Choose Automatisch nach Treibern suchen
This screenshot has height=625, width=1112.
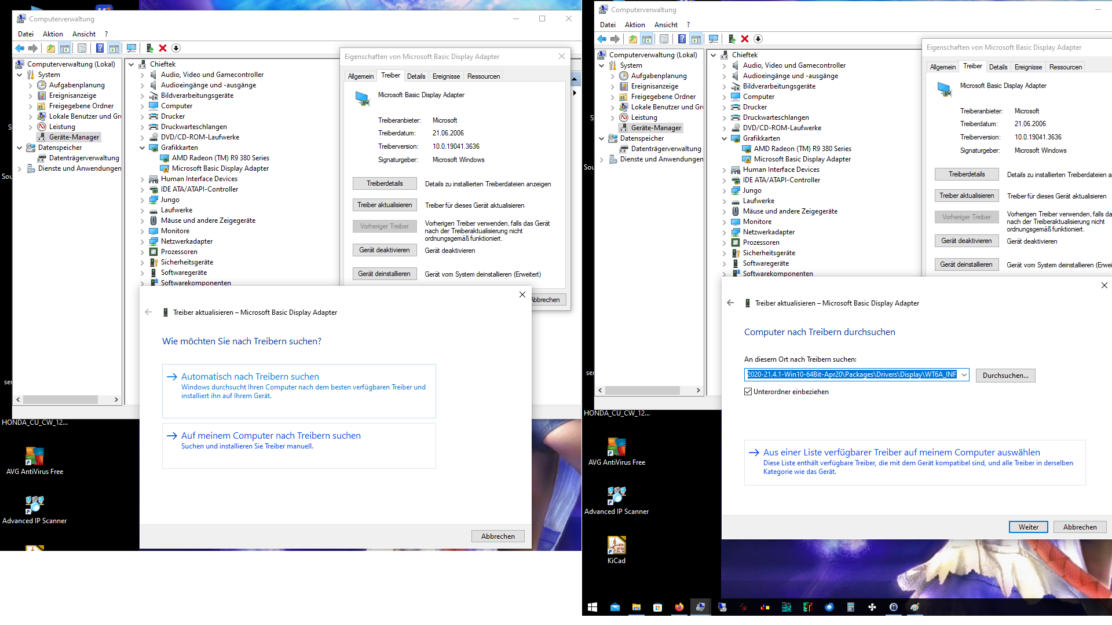(x=299, y=391)
